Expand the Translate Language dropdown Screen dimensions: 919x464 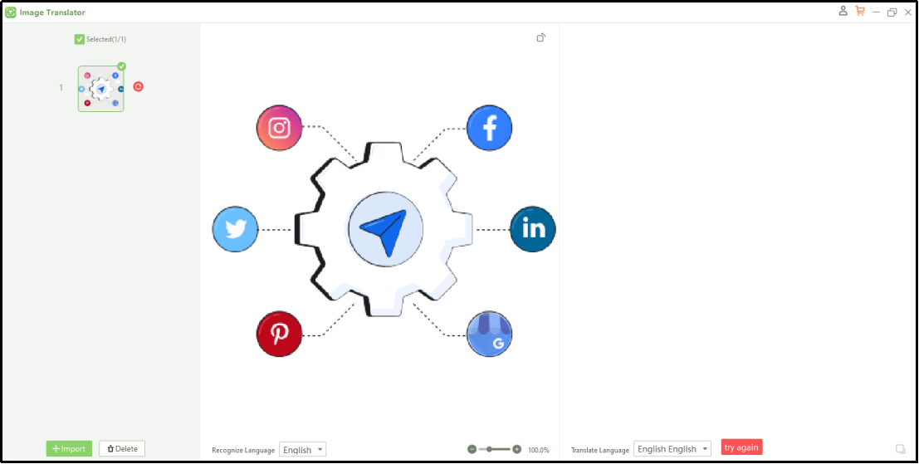(672, 449)
